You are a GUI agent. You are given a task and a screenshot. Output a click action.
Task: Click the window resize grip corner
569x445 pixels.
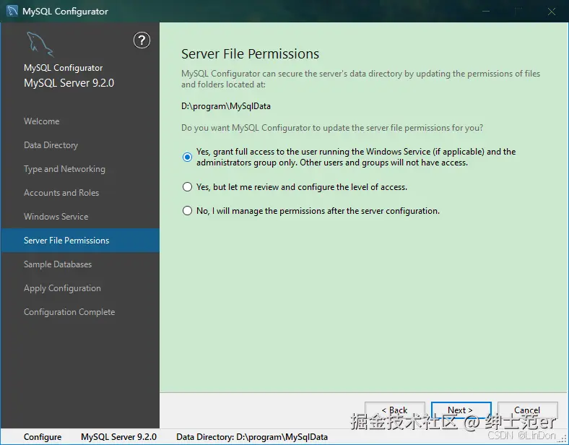point(563,439)
